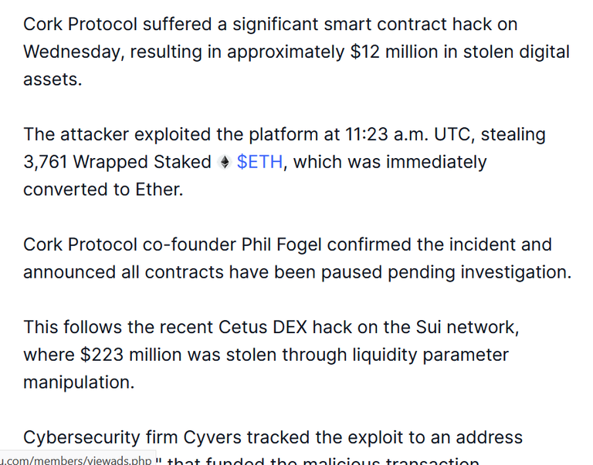Click the '3,761 Wrapped Staked' text
The height and width of the screenshot is (465, 593).
[117, 163]
